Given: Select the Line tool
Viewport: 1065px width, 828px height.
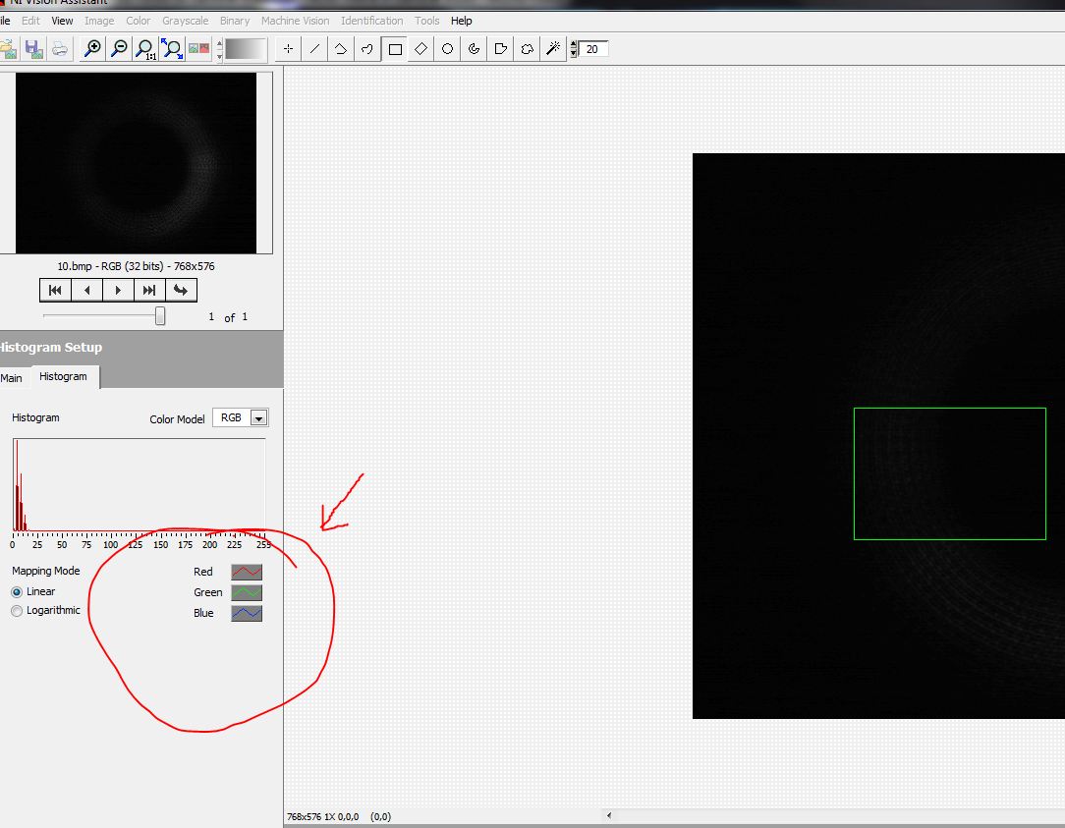Looking at the screenshot, I should (314, 49).
